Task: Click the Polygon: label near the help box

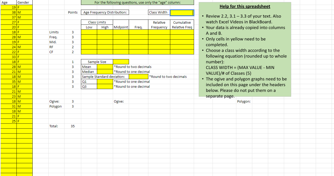Action: [244, 101]
